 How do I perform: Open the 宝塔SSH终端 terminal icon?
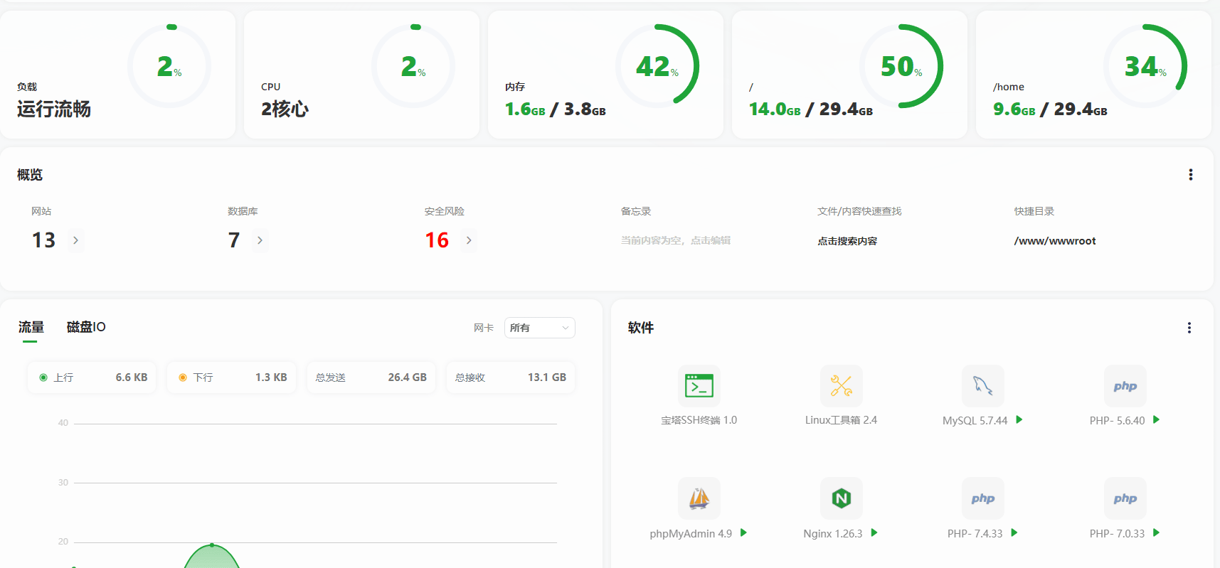point(699,386)
